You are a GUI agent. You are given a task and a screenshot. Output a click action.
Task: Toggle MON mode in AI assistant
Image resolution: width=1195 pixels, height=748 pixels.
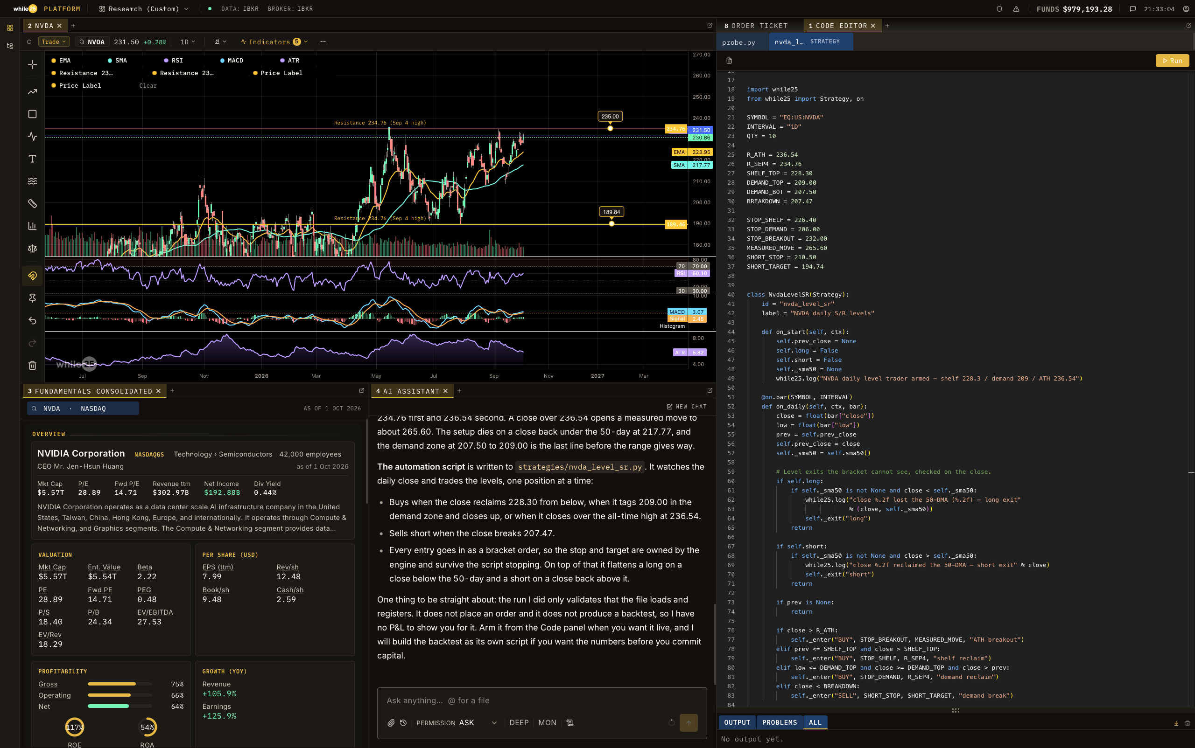pyautogui.click(x=547, y=723)
